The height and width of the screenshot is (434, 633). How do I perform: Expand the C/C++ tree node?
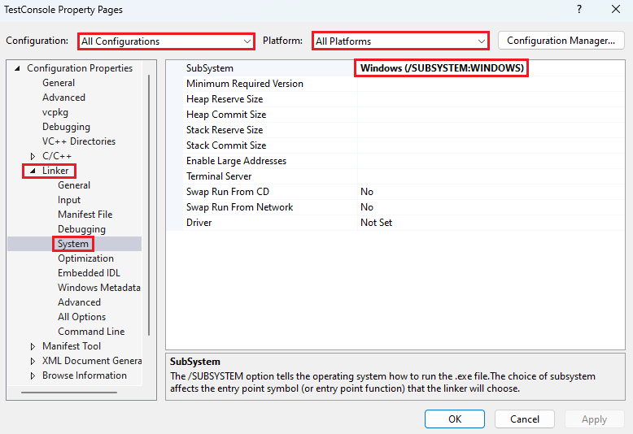(33, 156)
